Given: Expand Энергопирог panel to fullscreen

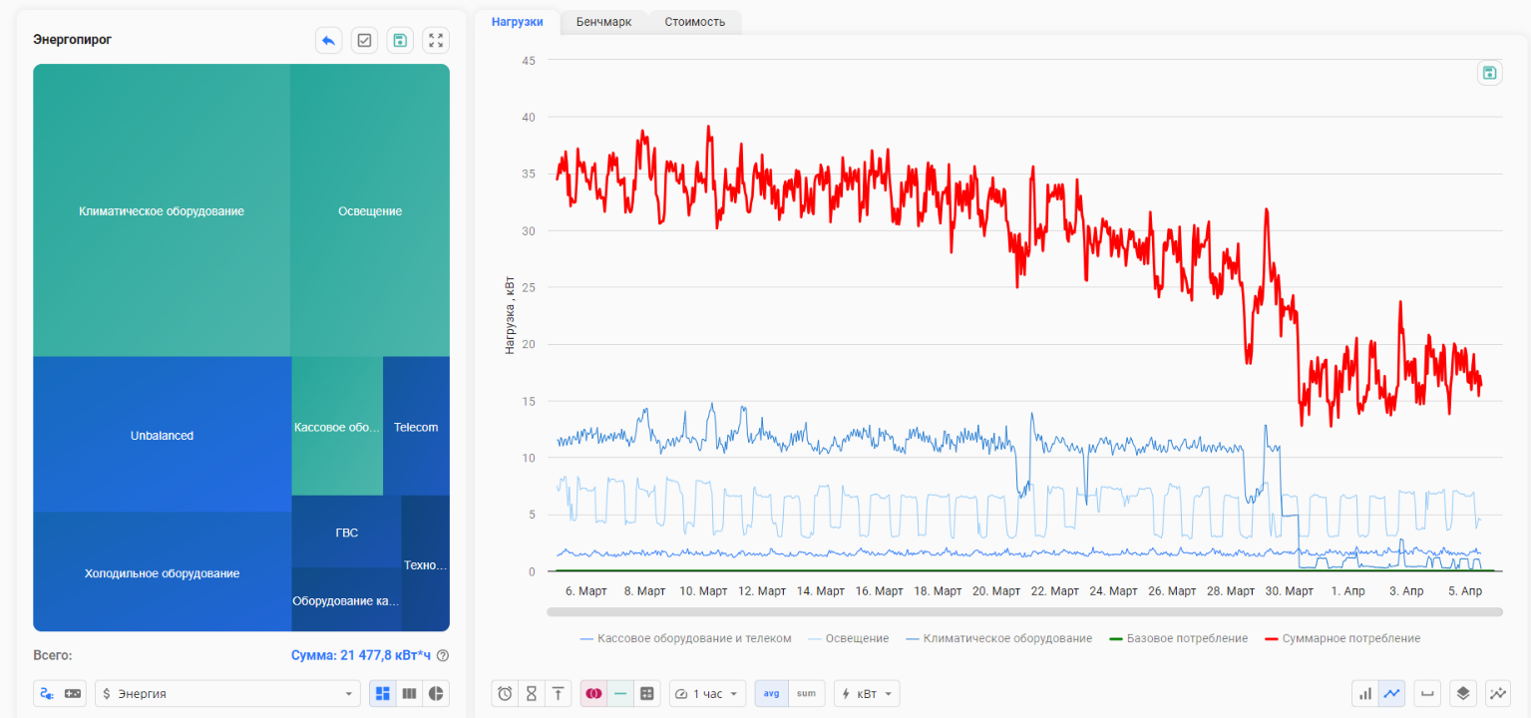Looking at the screenshot, I should (x=436, y=41).
